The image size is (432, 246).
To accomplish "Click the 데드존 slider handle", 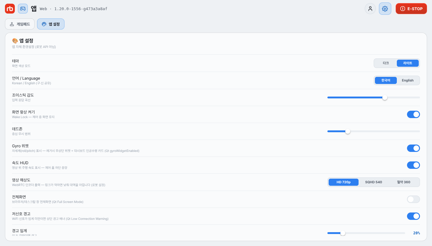I will click(348, 131).
